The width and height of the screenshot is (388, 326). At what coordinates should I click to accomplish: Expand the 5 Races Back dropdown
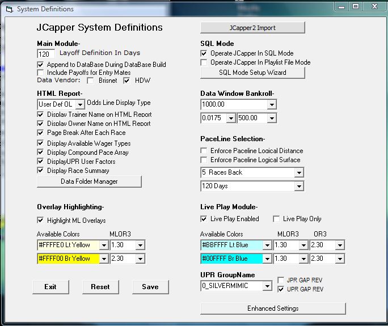coord(299,172)
